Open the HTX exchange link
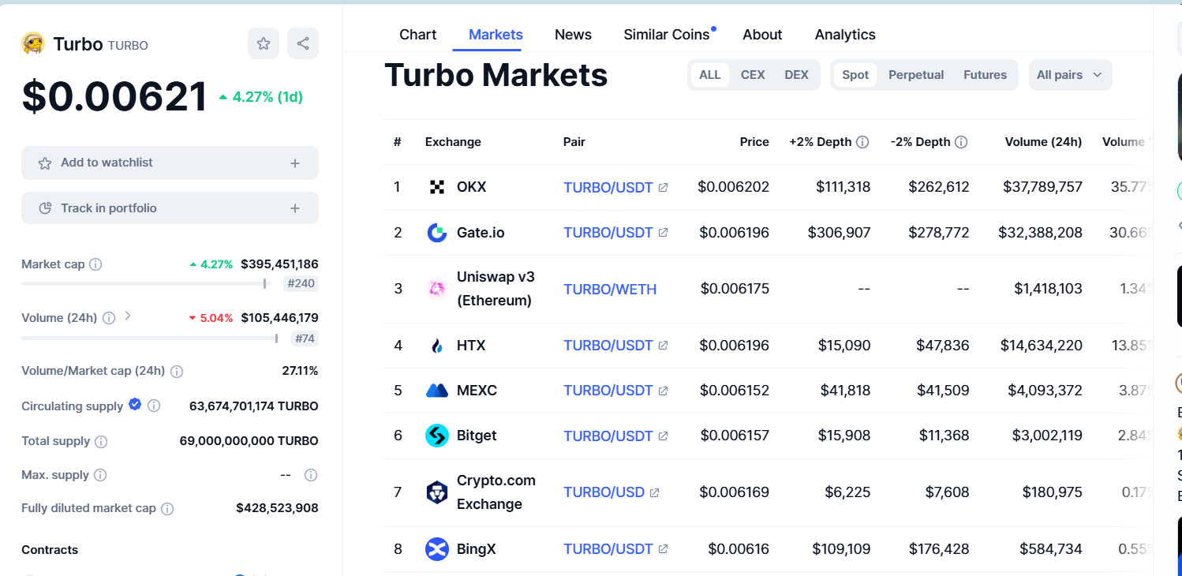This screenshot has height=576, width=1182. pyautogui.click(x=471, y=346)
